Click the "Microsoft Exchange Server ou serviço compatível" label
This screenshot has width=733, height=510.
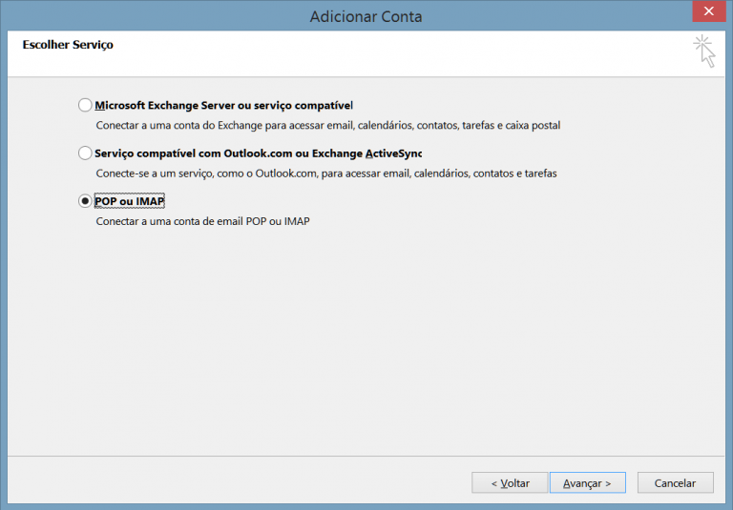pyautogui.click(x=223, y=105)
